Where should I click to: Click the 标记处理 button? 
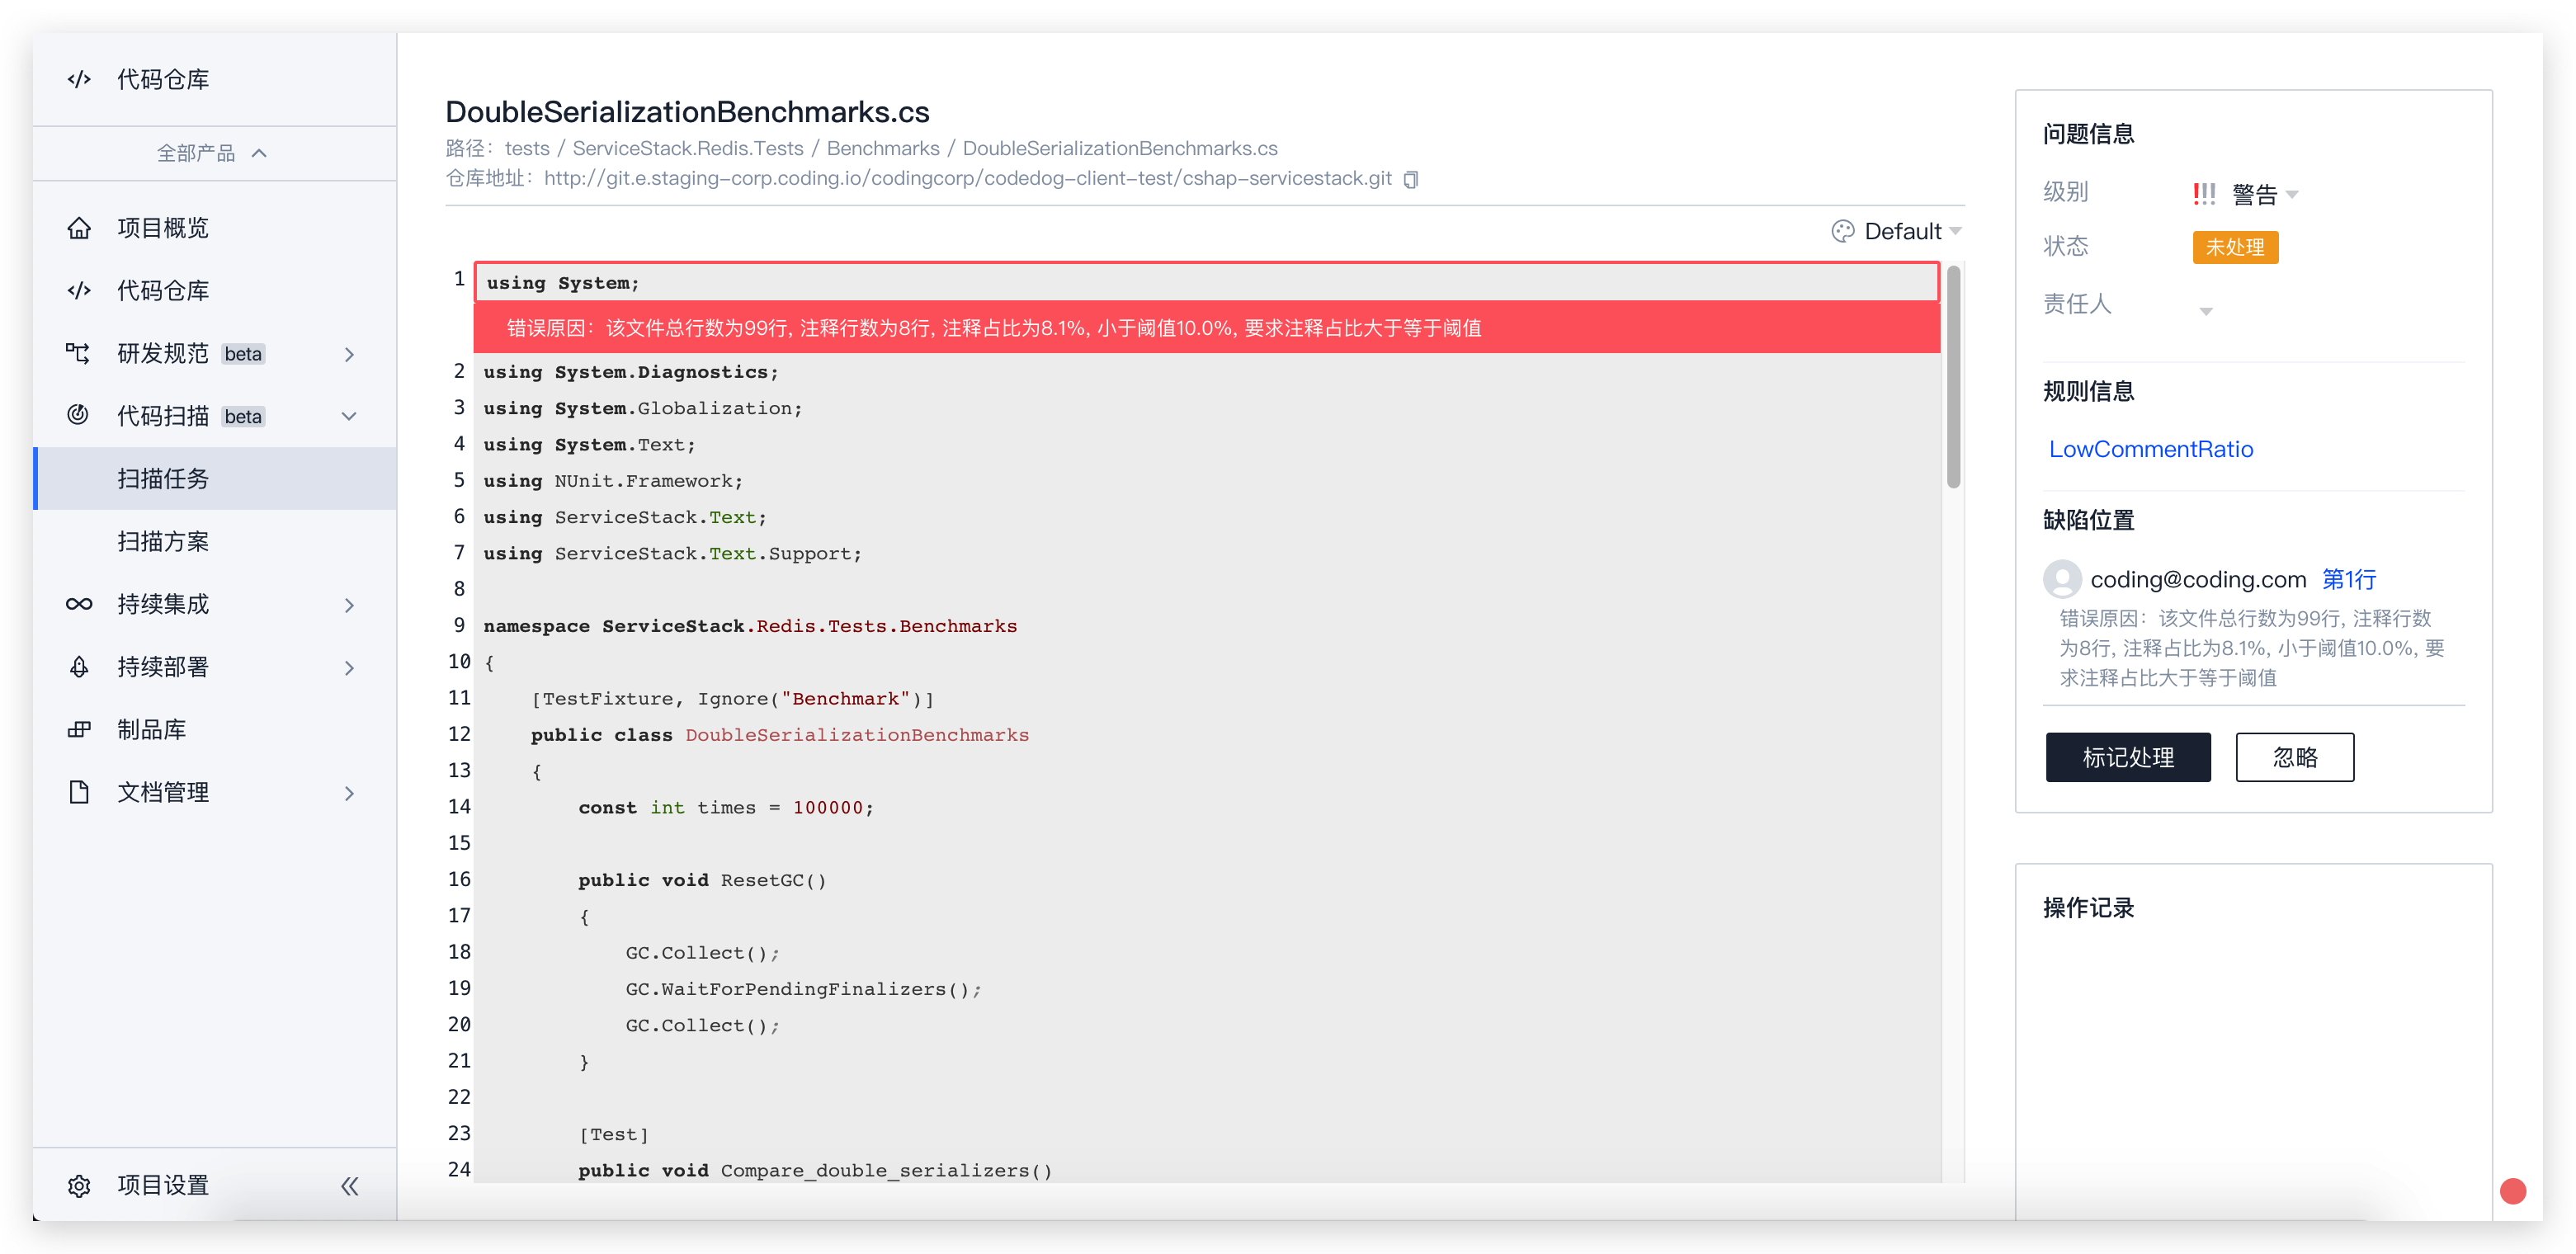pyautogui.click(x=2127, y=757)
